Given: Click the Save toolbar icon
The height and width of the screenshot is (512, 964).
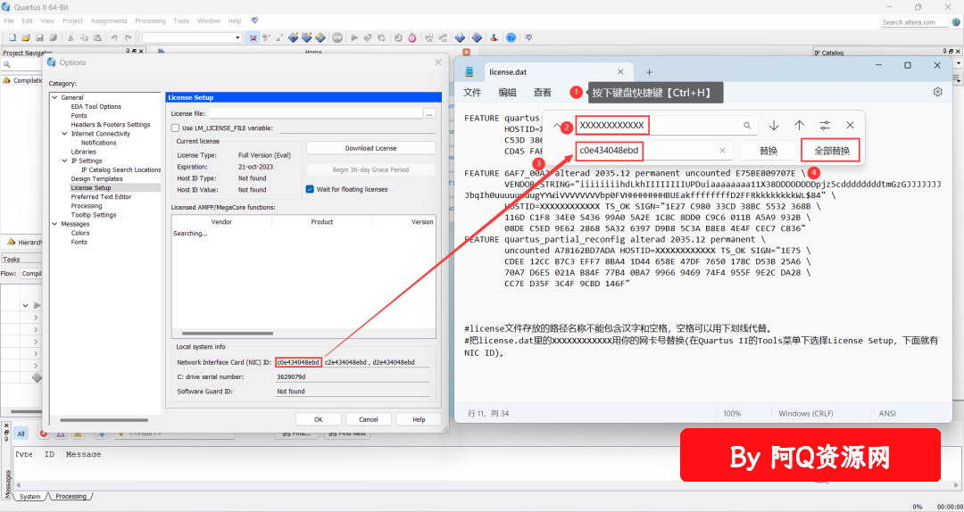Looking at the screenshot, I should [x=39, y=37].
